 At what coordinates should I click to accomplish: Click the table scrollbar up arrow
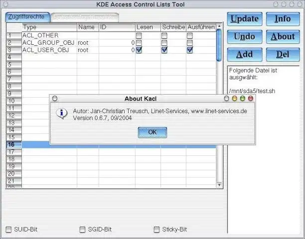point(219,26)
